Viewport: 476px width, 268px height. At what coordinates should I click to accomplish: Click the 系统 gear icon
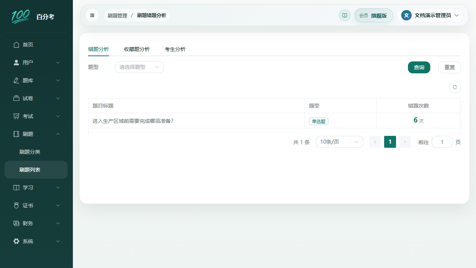pyautogui.click(x=16, y=241)
